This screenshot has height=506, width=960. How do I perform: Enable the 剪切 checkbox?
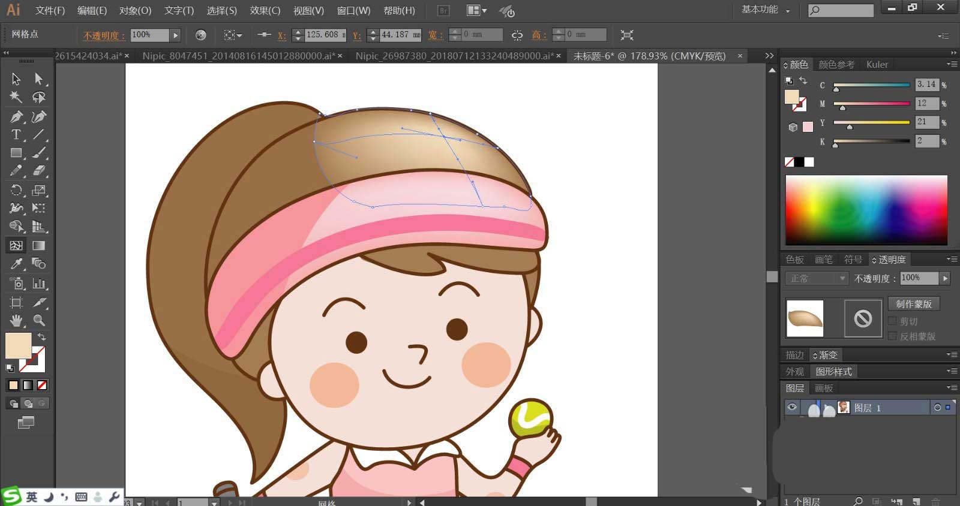pos(893,321)
